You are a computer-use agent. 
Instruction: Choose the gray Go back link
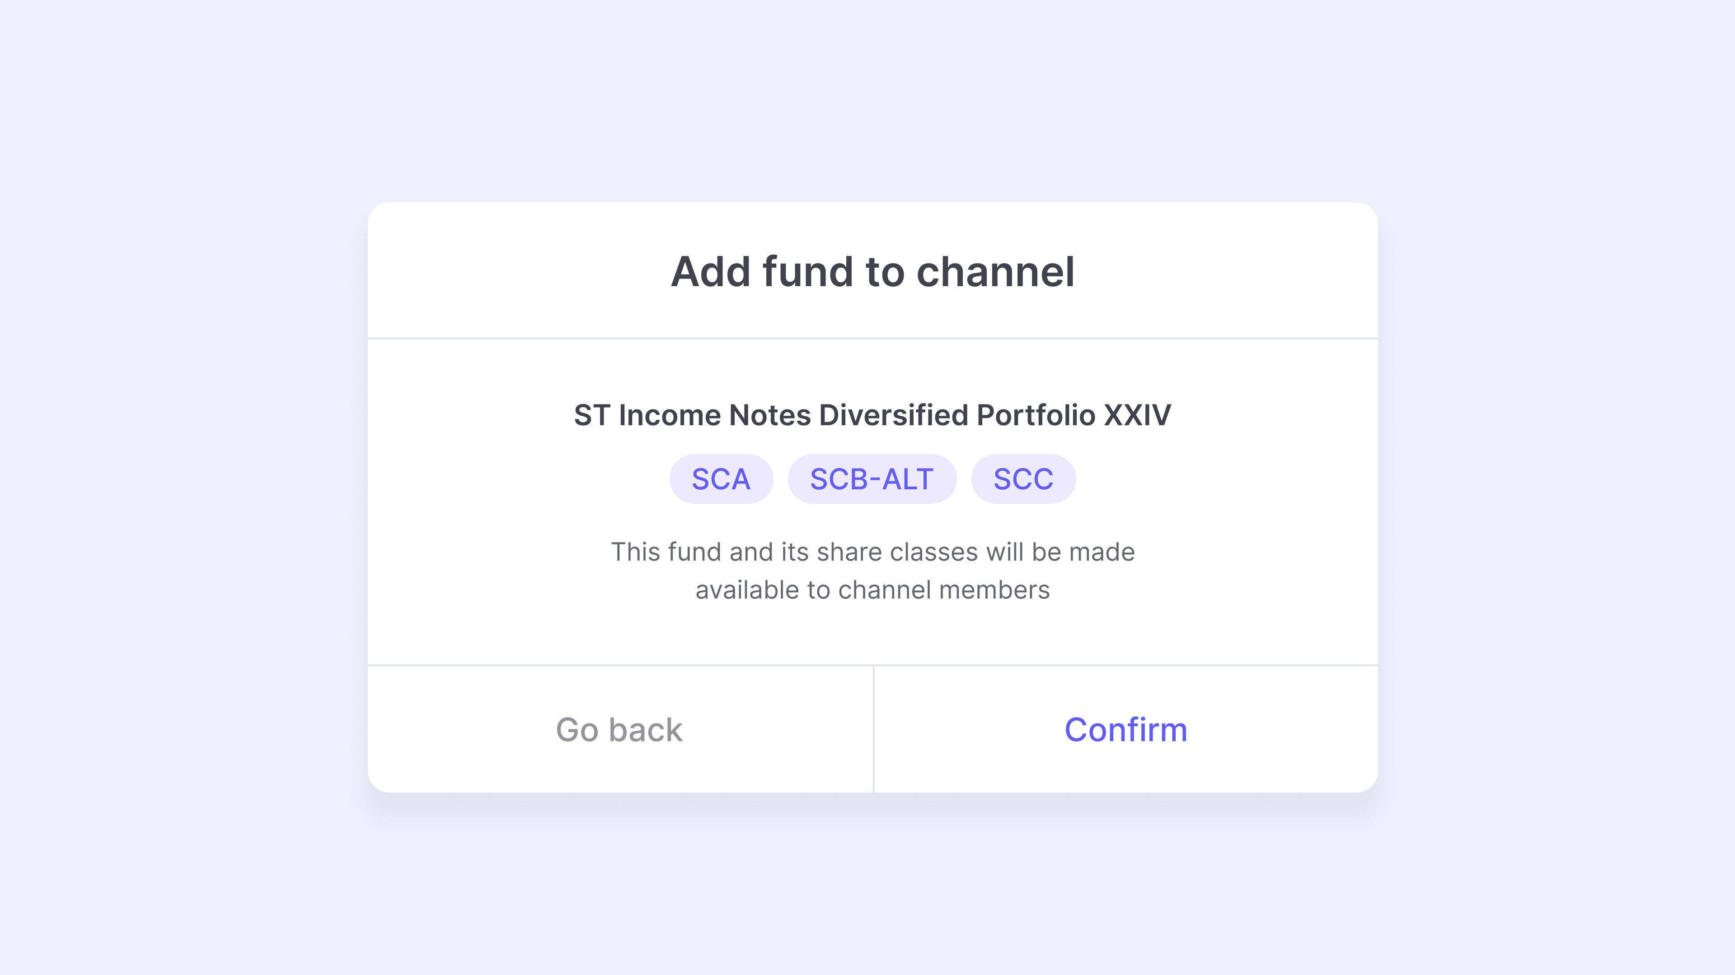coord(619,730)
